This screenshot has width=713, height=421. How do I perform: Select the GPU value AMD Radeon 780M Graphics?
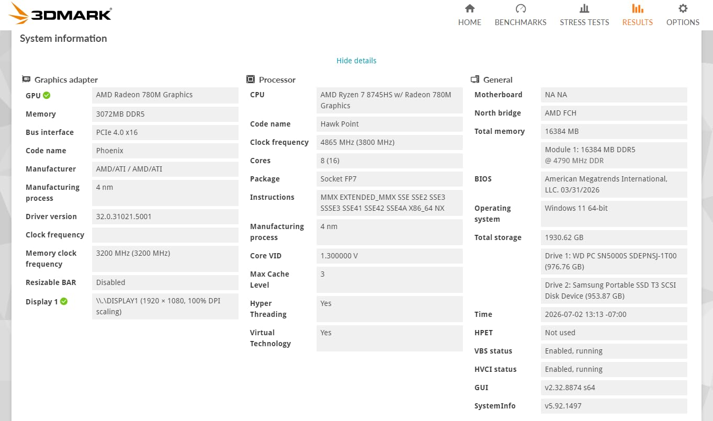coord(165,95)
